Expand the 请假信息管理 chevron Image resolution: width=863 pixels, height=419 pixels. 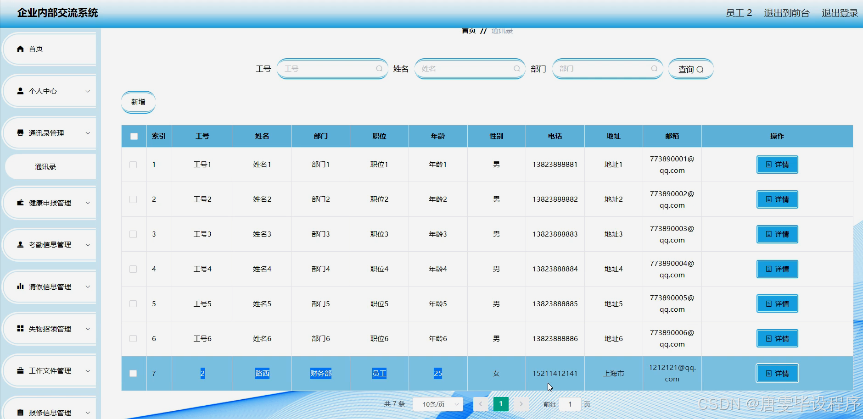point(88,287)
